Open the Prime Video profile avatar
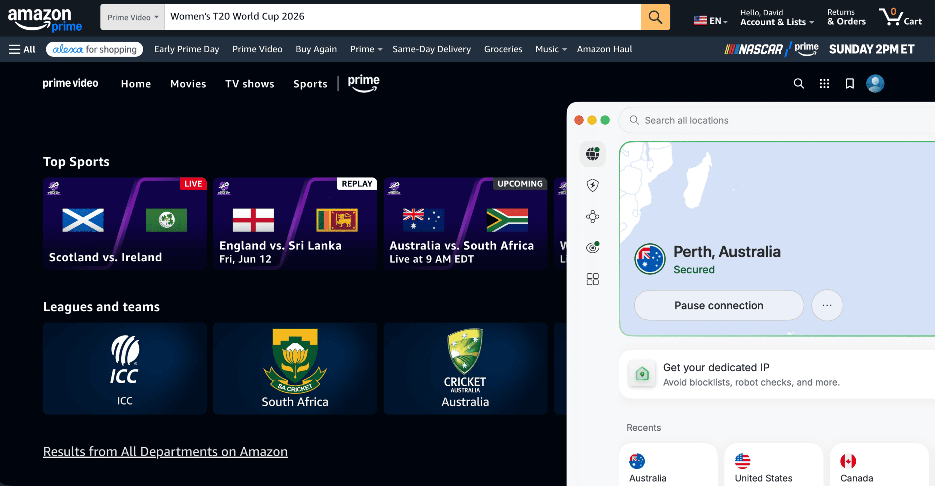The width and height of the screenshot is (935, 486). pyautogui.click(x=875, y=84)
